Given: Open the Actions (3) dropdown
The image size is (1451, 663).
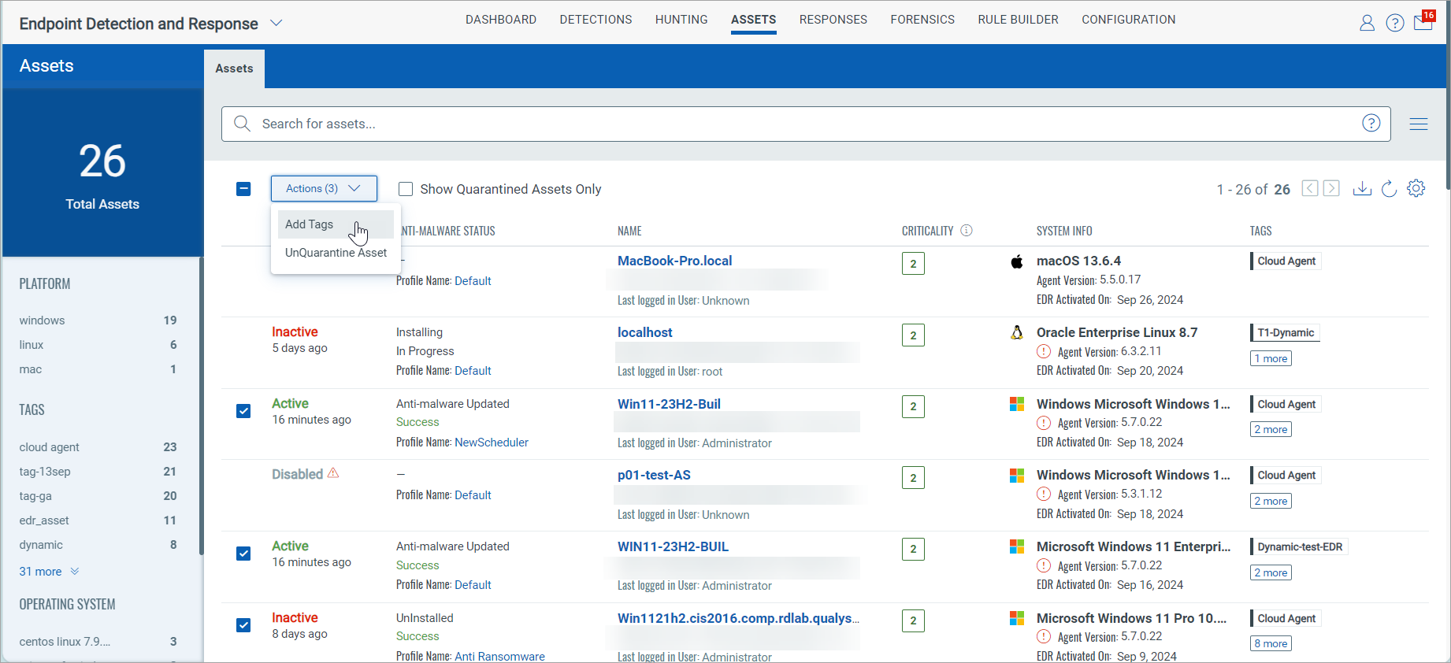Looking at the screenshot, I should coord(324,188).
